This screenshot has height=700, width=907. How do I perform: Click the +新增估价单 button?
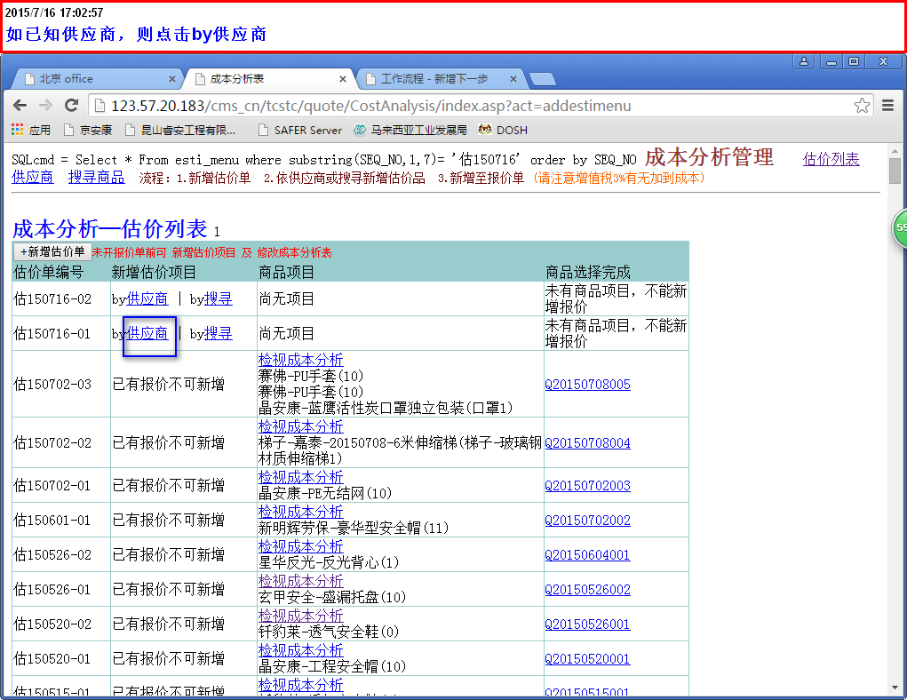[52, 252]
